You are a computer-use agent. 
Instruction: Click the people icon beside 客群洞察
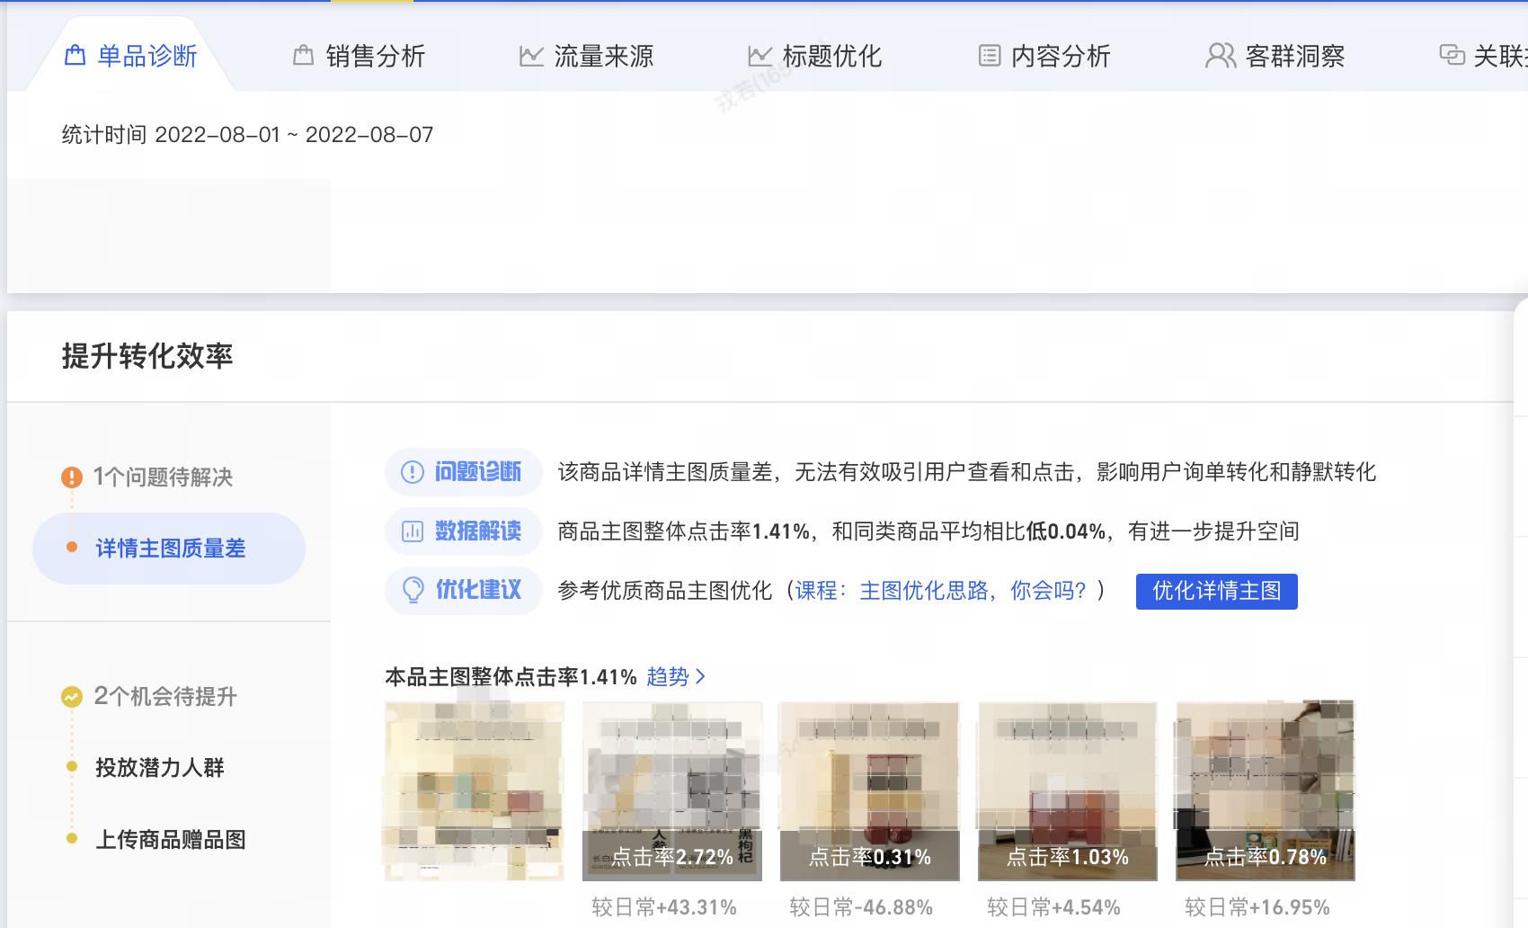click(1221, 56)
